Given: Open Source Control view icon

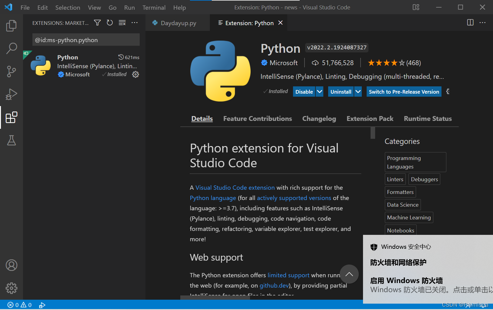Looking at the screenshot, I should (x=12, y=72).
